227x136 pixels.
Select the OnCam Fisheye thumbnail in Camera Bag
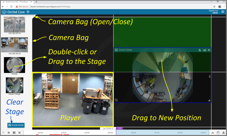[x=14, y=85]
